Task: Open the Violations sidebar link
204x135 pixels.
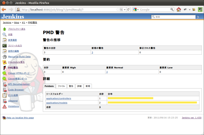Action: pyautogui.click(x=14, y=106)
